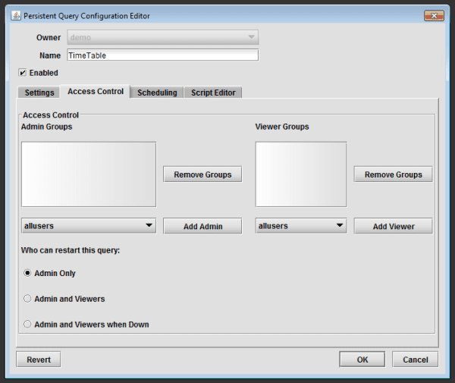Open the Owner dropdown
Viewport: 455px width, 383px height.
click(163, 37)
